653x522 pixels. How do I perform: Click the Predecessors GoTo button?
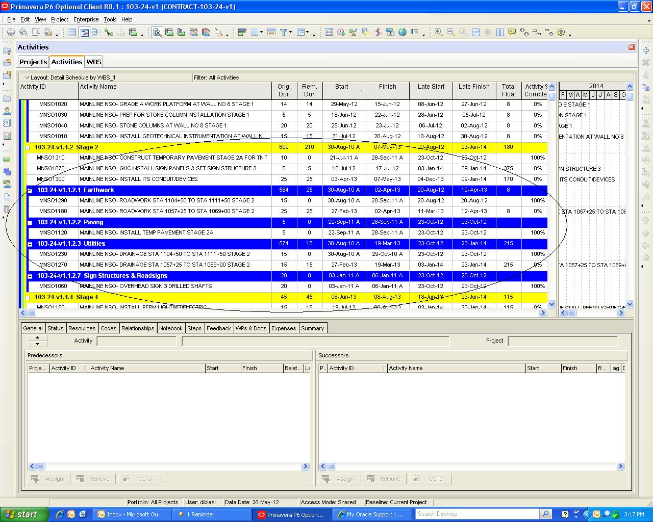[x=140, y=479]
